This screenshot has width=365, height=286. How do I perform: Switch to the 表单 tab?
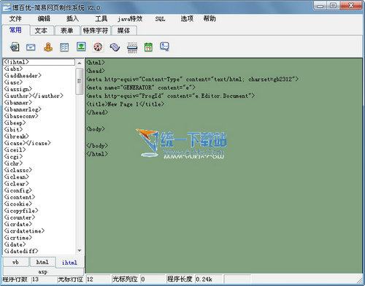[67, 31]
